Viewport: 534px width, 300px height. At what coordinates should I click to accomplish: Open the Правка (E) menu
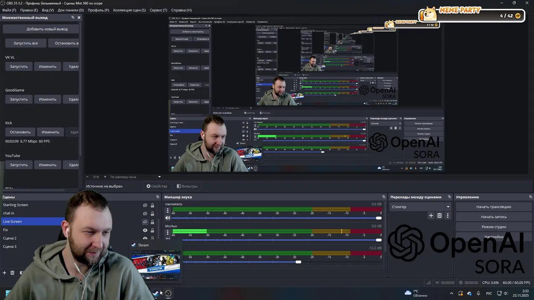[x=29, y=10]
